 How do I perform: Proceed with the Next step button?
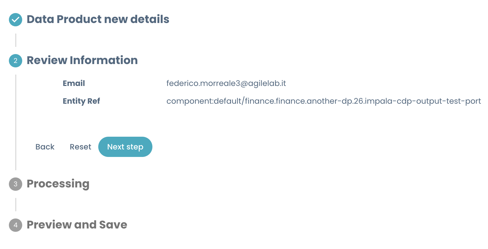click(125, 147)
